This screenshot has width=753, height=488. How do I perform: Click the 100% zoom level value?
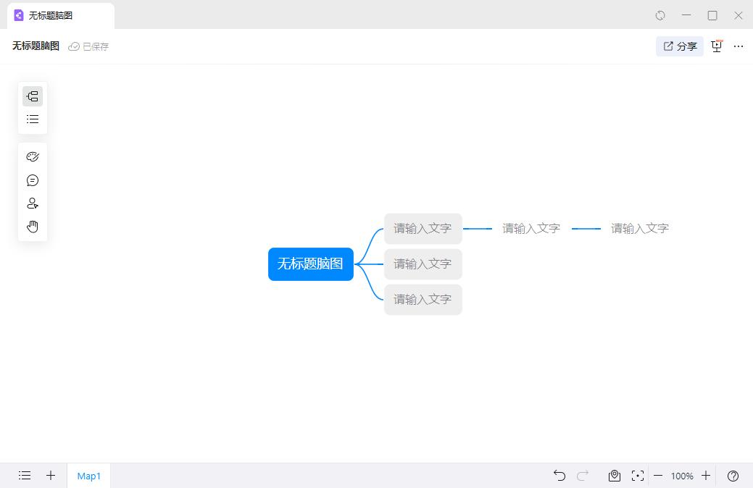pos(682,476)
